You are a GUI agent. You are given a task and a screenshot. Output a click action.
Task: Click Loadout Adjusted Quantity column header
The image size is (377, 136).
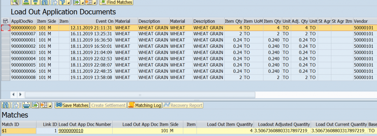click(282, 124)
